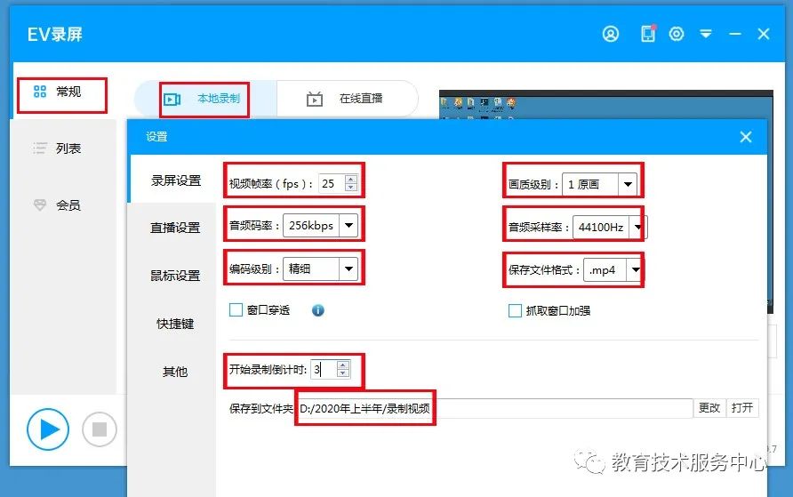The height and width of the screenshot is (497, 793).
Task: Click the mobile phone icon with red dot
Action: point(648,34)
